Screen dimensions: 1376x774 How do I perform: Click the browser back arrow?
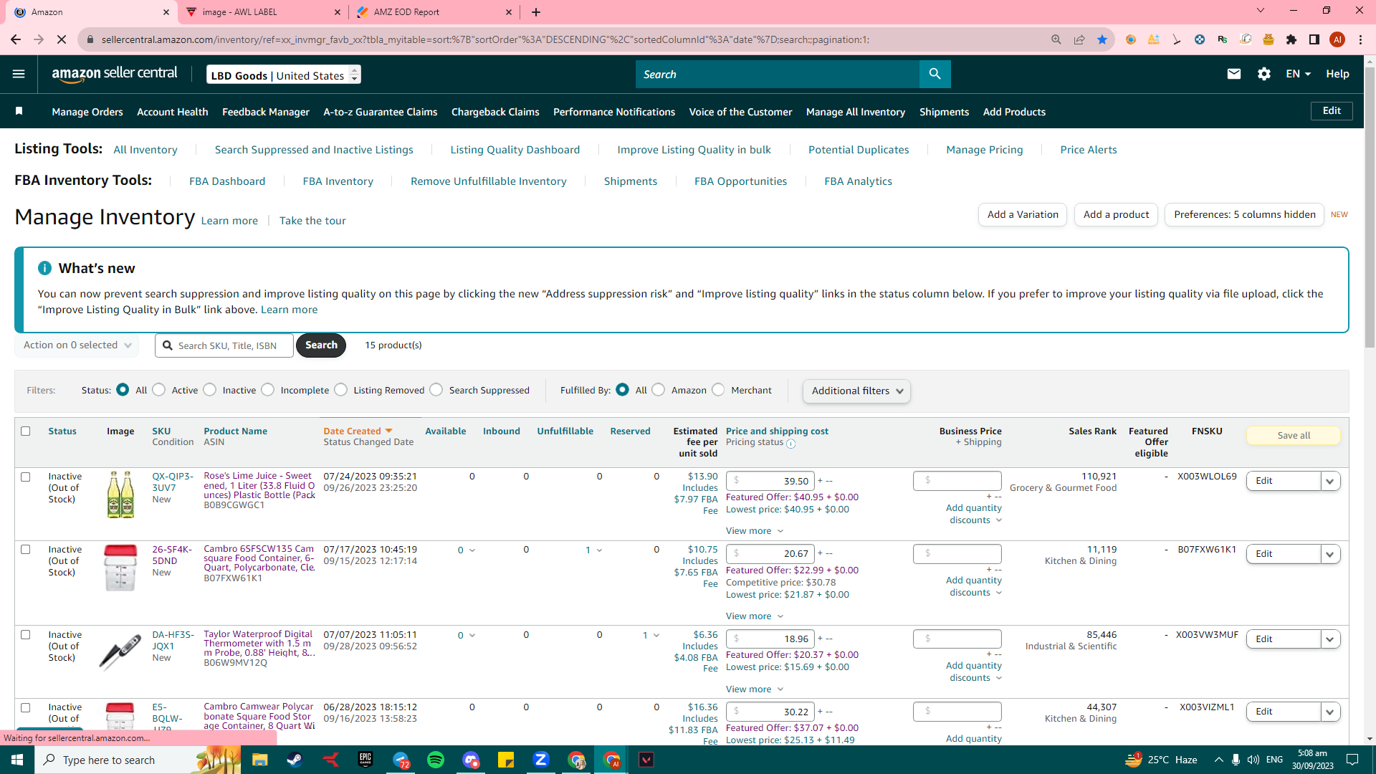click(16, 39)
